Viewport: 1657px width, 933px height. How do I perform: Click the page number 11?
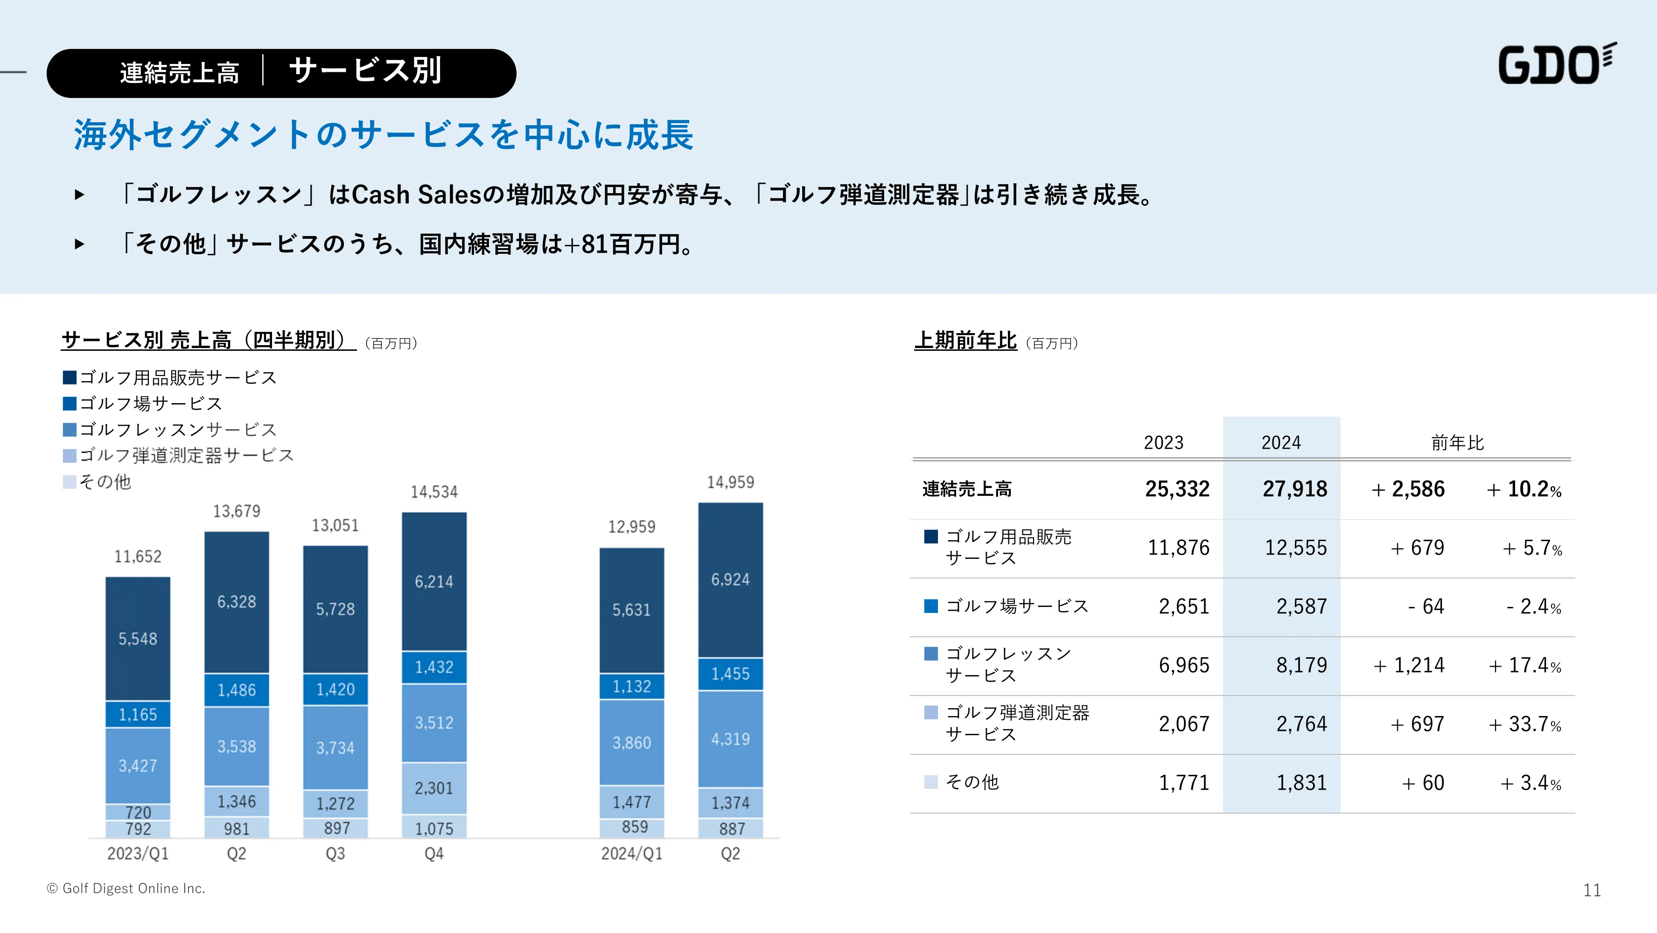click(1592, 891)
